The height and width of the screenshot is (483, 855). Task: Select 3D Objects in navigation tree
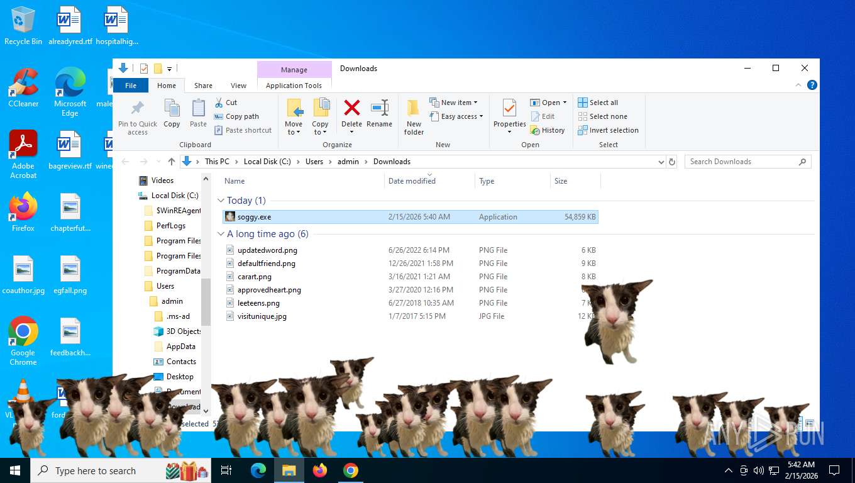point(183,331)
